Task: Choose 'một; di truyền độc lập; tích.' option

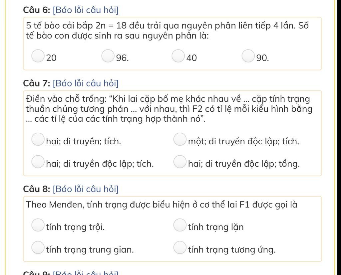Action: 180,139
